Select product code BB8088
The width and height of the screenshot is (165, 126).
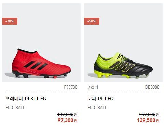[152, 87]
